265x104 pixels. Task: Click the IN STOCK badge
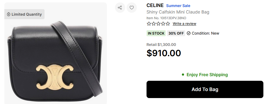pos(156,33)
